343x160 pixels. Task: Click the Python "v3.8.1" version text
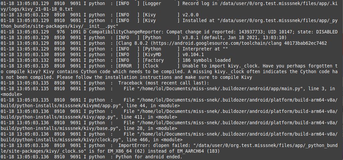click(191, 37)
